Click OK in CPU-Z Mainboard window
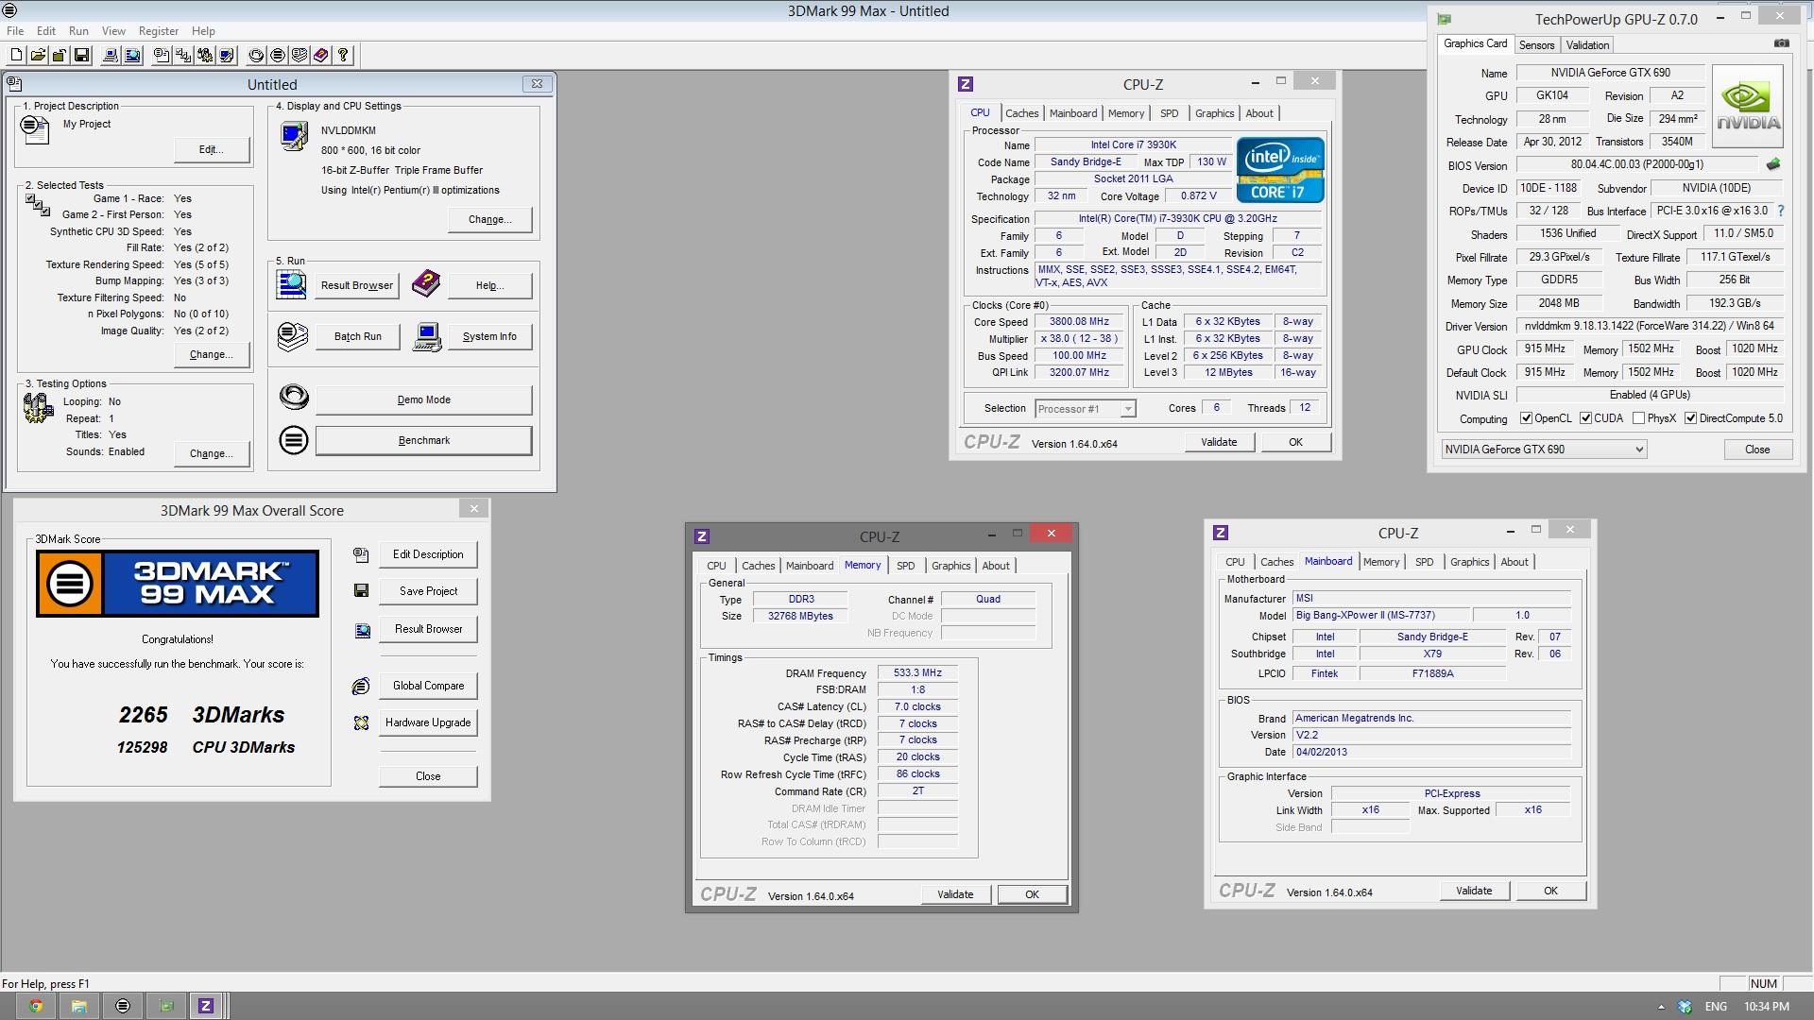1814x1020 pixels. (x=1550, y=891)
